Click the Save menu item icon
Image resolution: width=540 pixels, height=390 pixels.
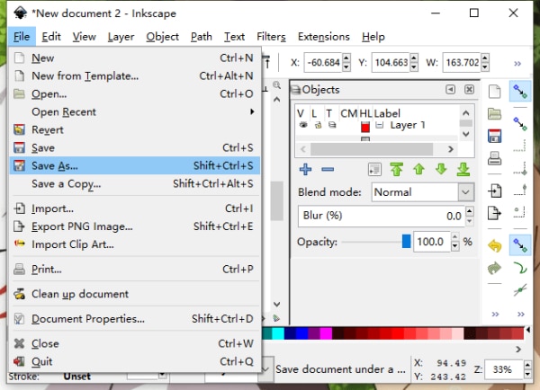(19, 148)
